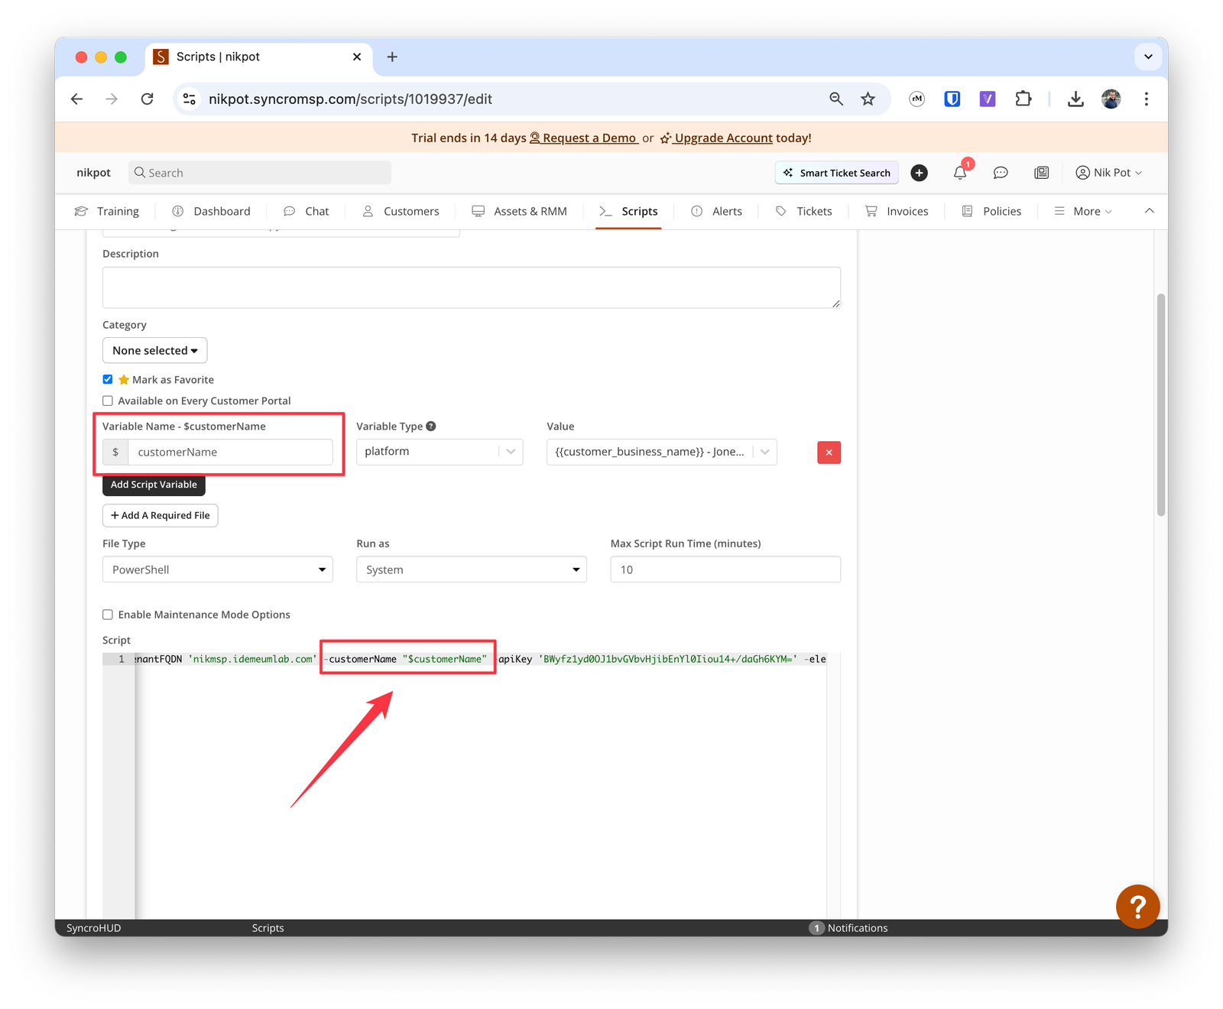Click the browser address bar URL
The height and width of the screenshot is (1009, 1223).
[x=351, y=99]
